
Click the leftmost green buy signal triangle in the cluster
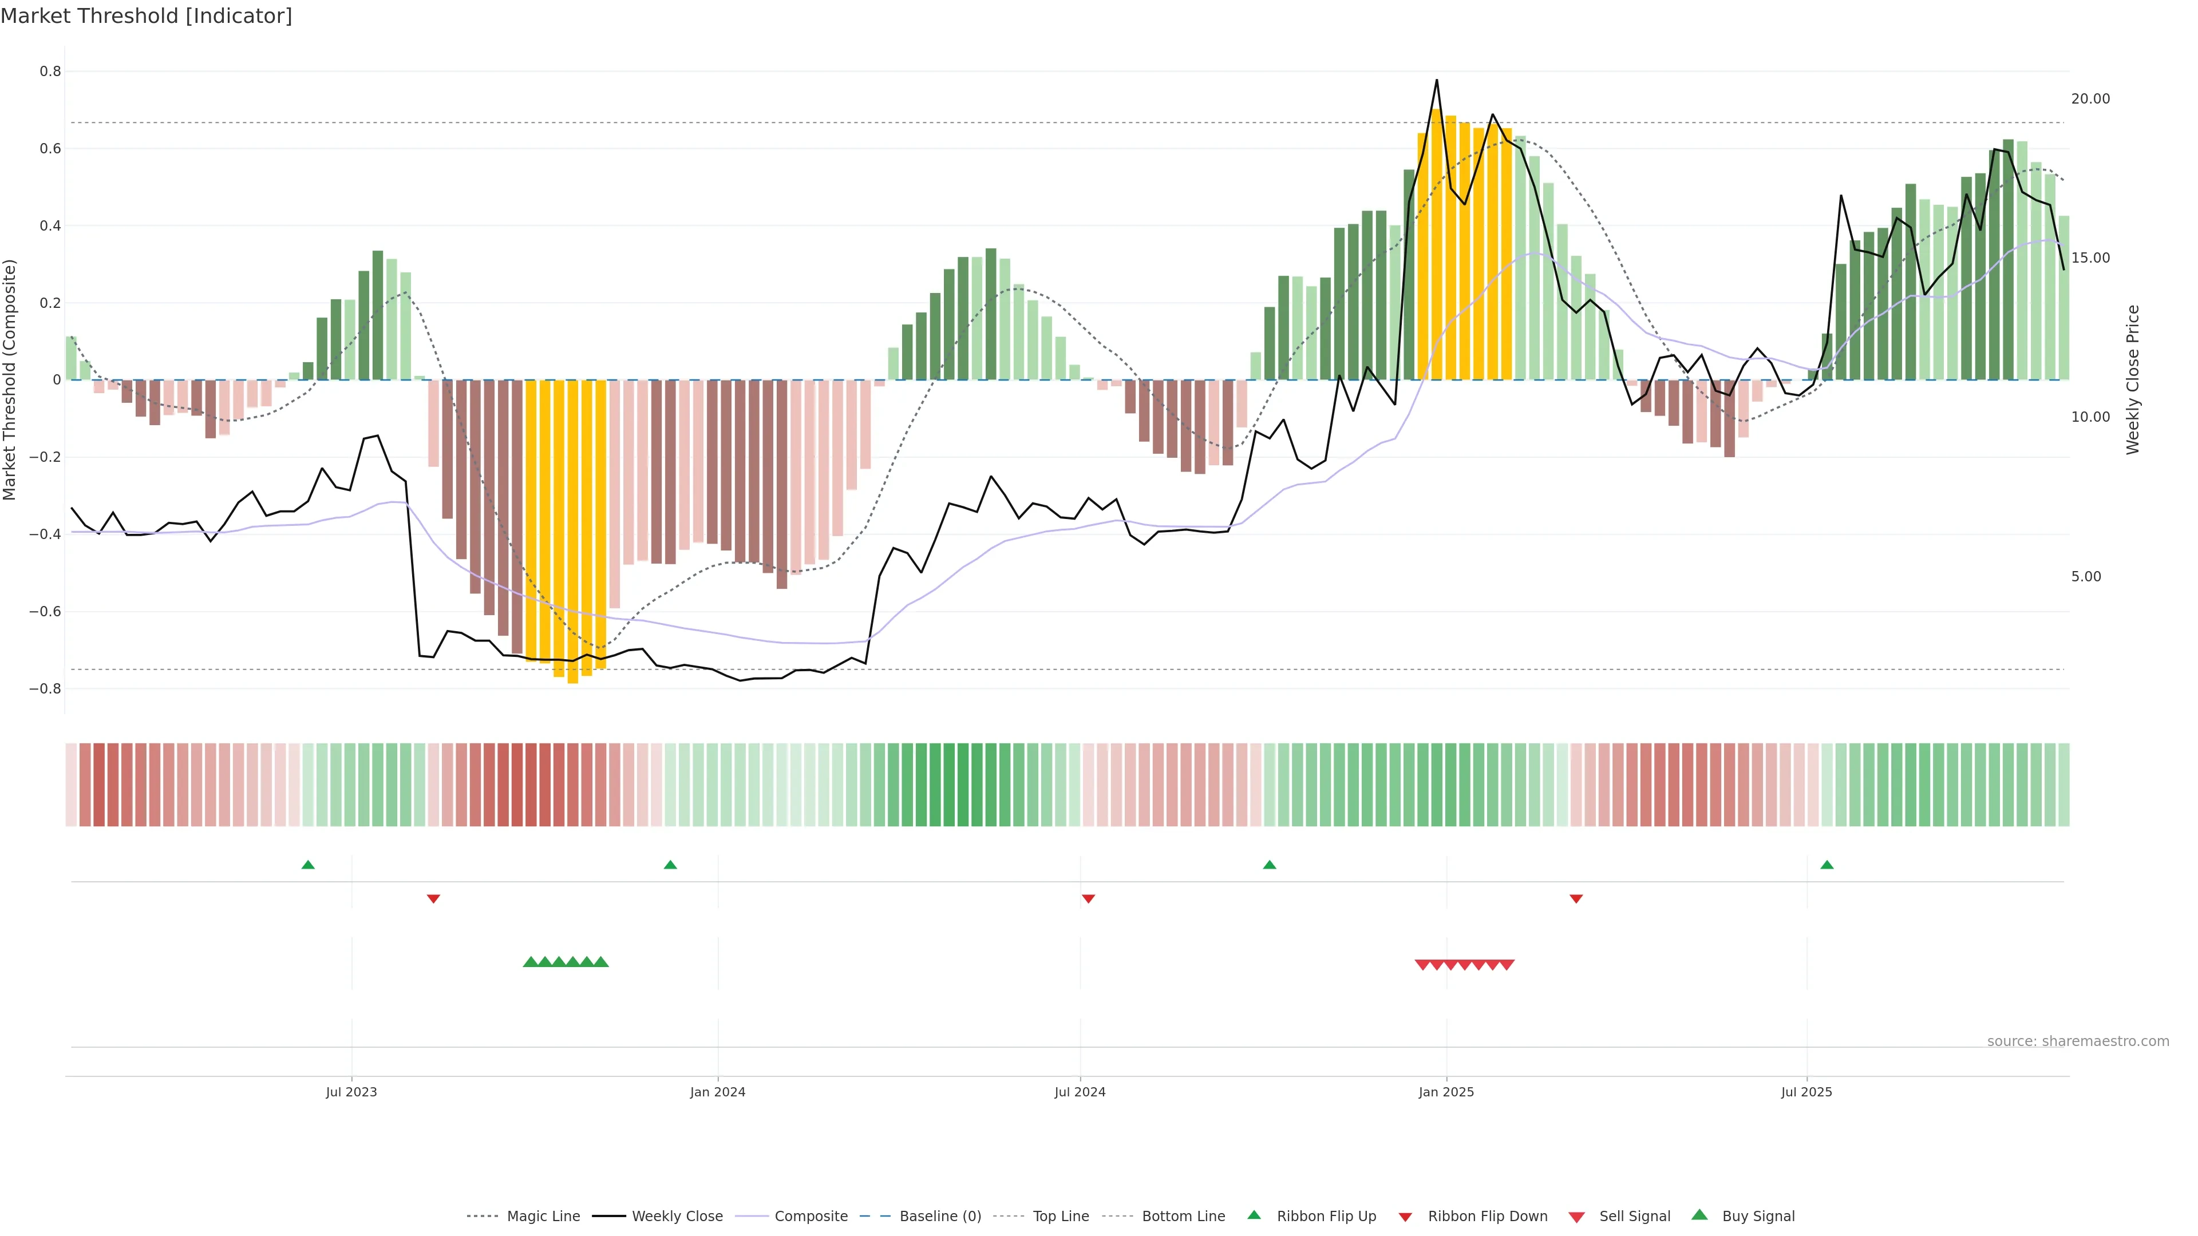[x=530, y=962]
